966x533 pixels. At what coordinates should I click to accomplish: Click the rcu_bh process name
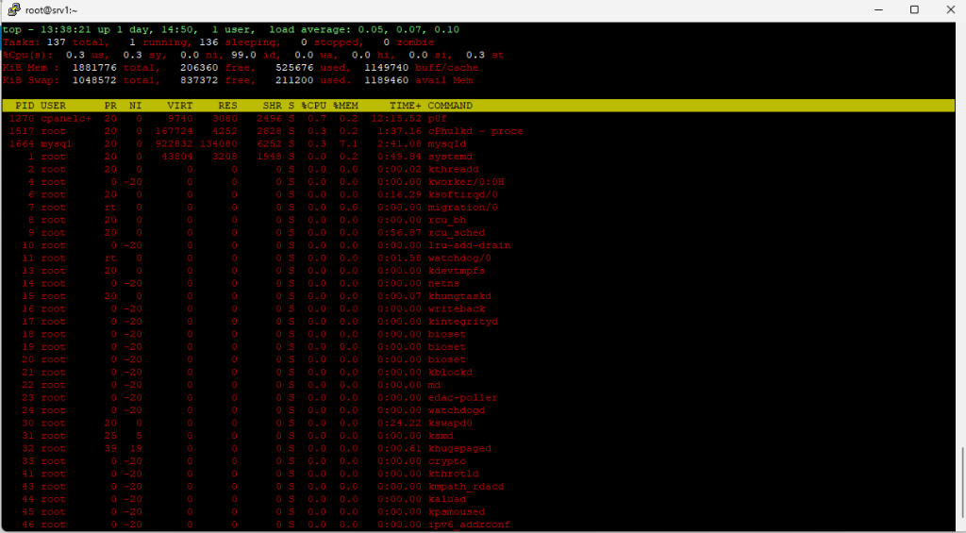click(x=446, y=220)
